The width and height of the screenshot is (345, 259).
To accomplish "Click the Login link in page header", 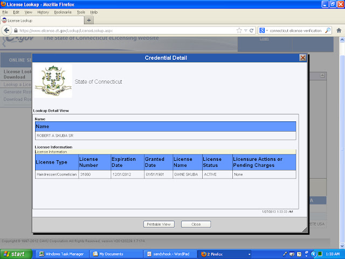I will pos(264,38).
